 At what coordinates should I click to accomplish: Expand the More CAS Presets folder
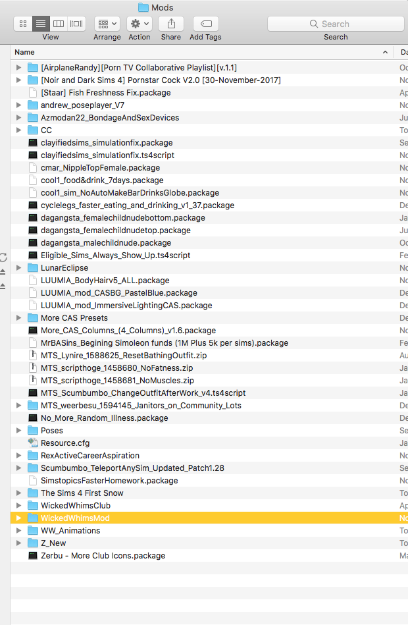coord(18,317)
